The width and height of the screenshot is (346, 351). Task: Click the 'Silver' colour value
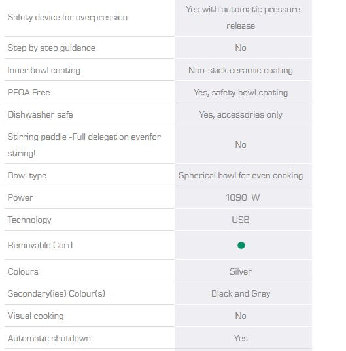click(x=241, y=271)
